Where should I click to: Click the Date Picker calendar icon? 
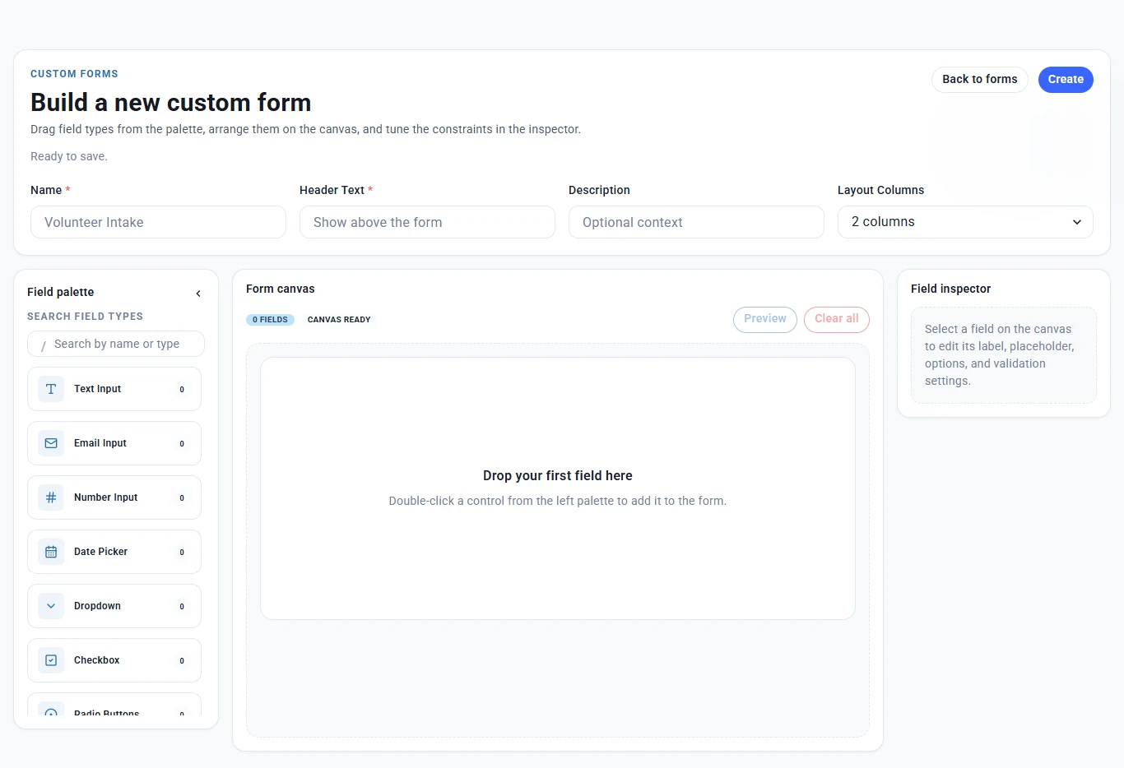pyautogui.click(x=51, y=552)
